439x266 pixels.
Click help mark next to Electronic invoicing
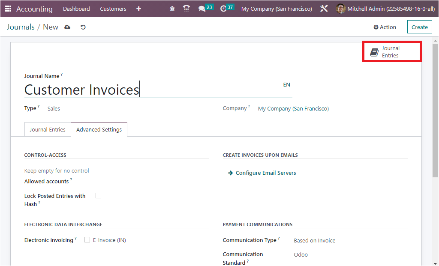[x=75, y=238]
